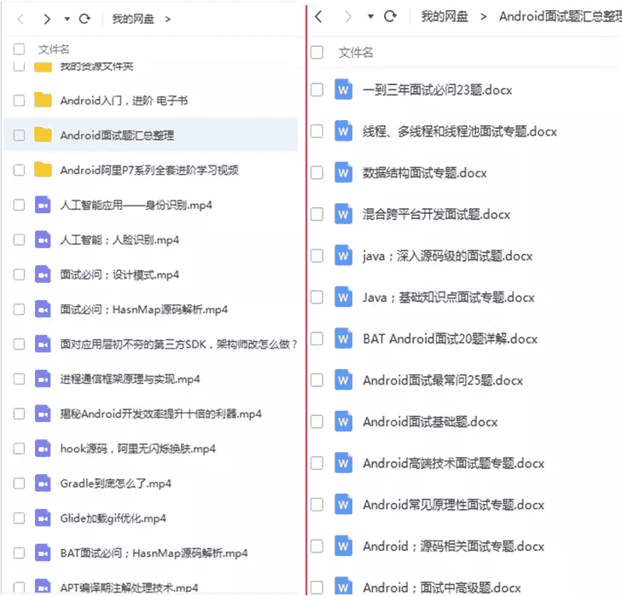Viewport: 622px width, 596px height.
Task: Open the history dropdown arrow in the right pane
Action: [370, 16]
